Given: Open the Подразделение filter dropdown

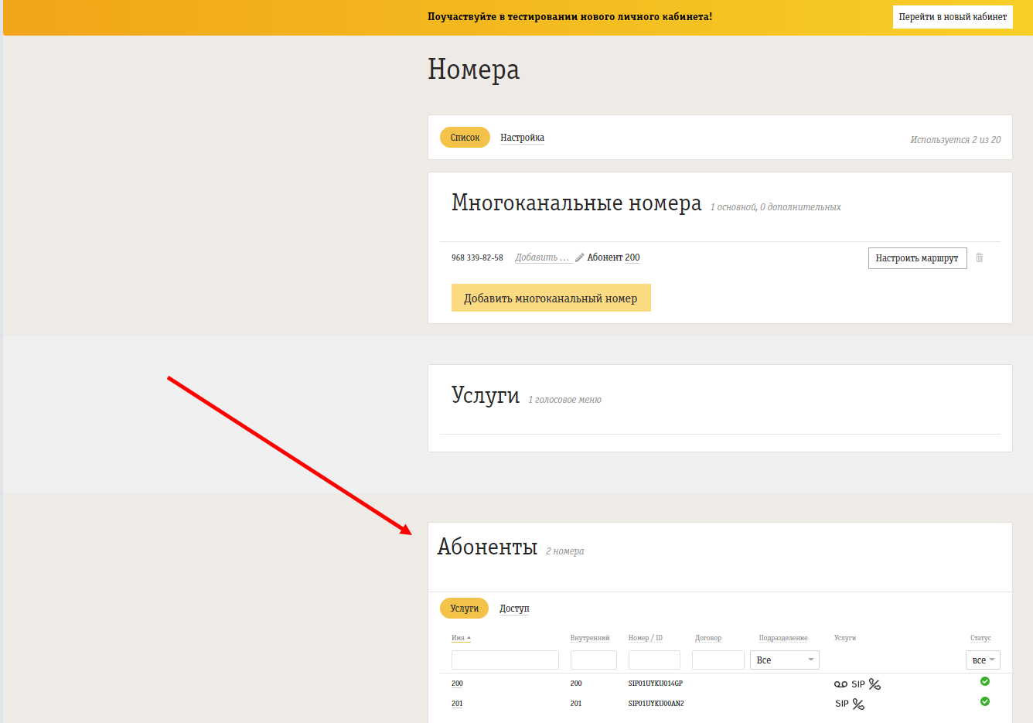Looking at the screenshot, I should pyautogui.click(x=784, y=660).
